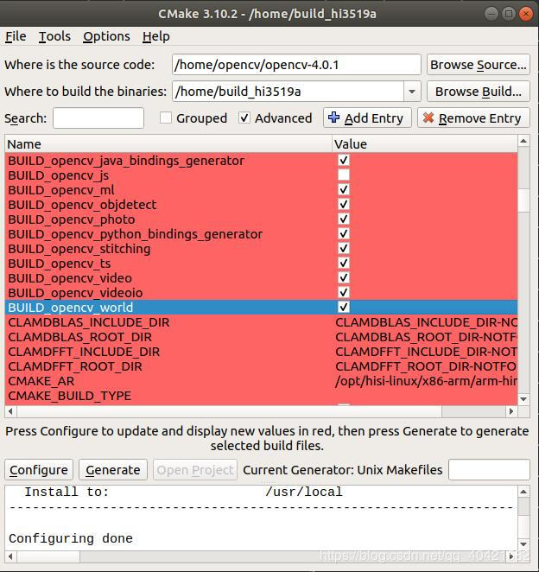539x572 pixels.
Task: Click the CLAMDFFT_ROOT_DIR-NOTFOUND value cell
Action: tap(426, 366)
